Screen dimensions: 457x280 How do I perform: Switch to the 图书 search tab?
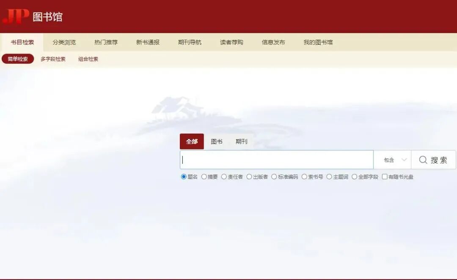click(217, 141)
